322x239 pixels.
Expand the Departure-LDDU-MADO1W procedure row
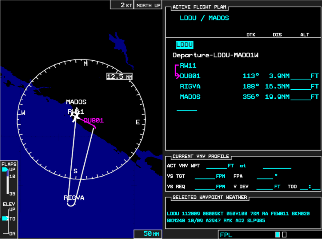point(215,55)
